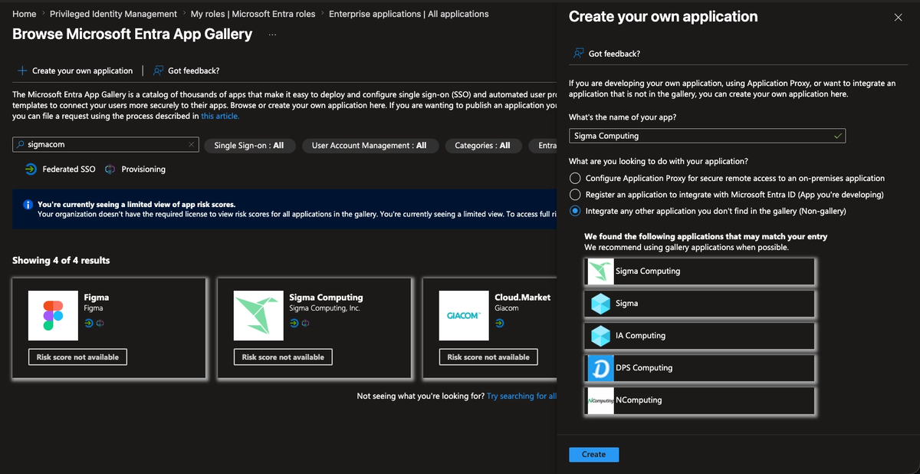The image size is (920, 474).
Task: Click the blue Create button
Action: click(x=593, y=454)
